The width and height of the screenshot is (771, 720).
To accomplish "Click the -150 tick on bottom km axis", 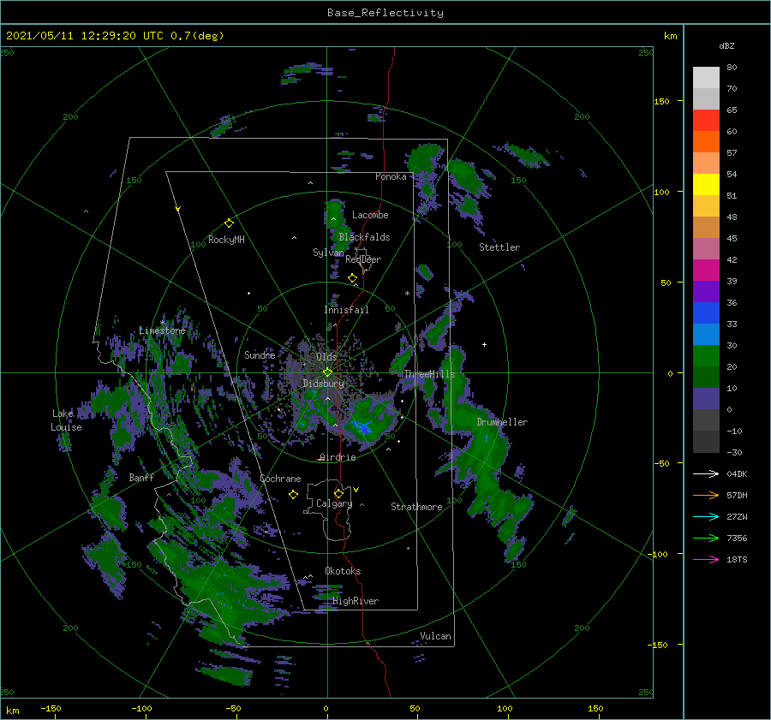I will click(51, 708).
